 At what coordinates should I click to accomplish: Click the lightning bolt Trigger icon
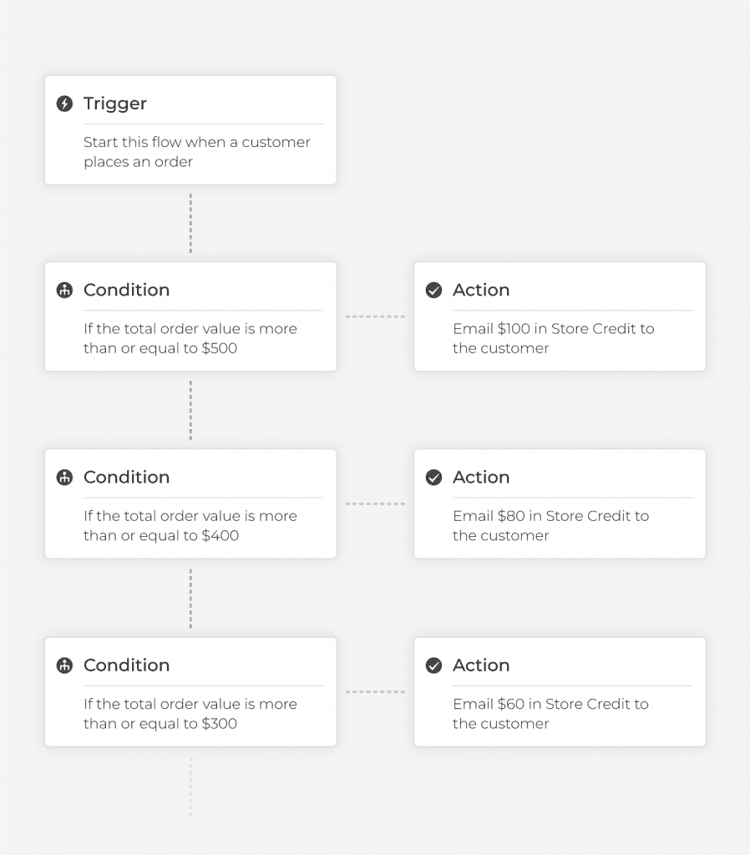coord(64,104)
